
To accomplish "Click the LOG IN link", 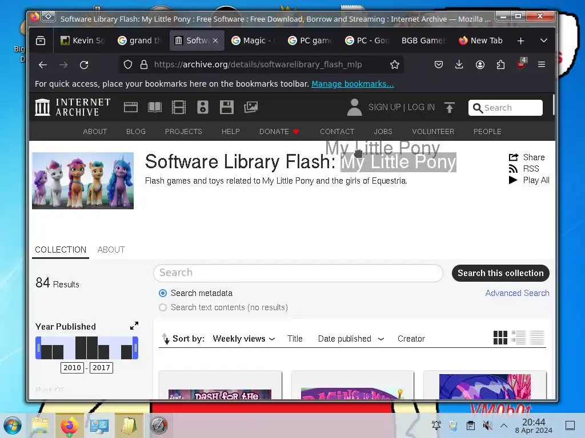I will [421, 107].
